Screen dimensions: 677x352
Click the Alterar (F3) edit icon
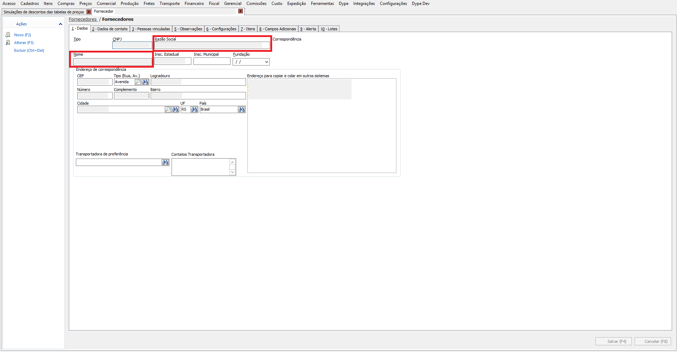(x=8, y=43)
